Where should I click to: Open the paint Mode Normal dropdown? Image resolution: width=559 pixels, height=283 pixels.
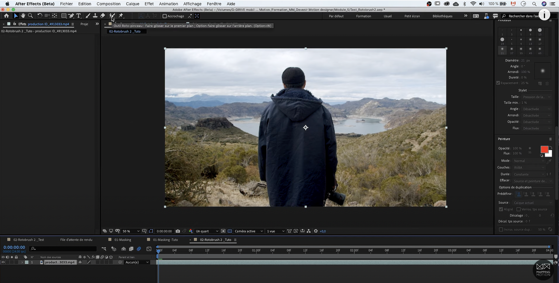click(529, 161)
